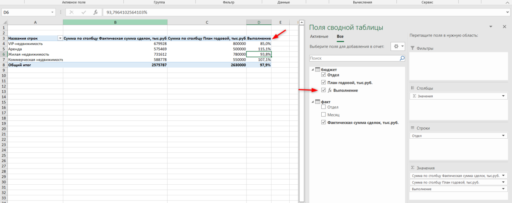Select the total cell 2630000
Image resolution: width=512 pixels, height=203 pixels.
(207, 65)
